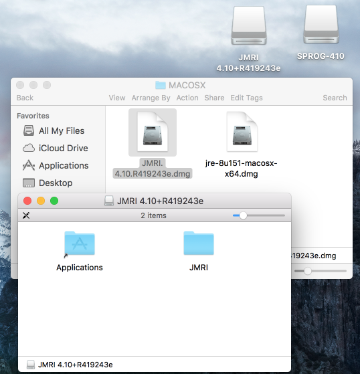The width and height of the screenshot is (360, 374).
Task: Go to All My Files in sidebar
Action: [x=54, y=130]
